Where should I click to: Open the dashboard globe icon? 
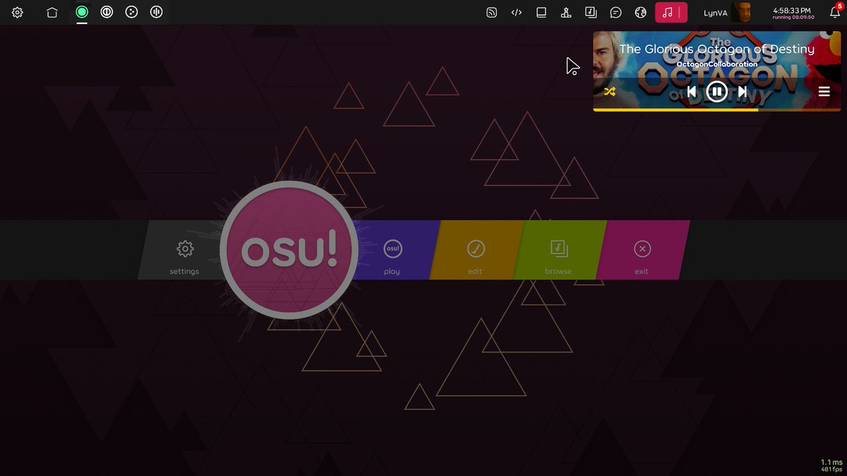point(640,12)
